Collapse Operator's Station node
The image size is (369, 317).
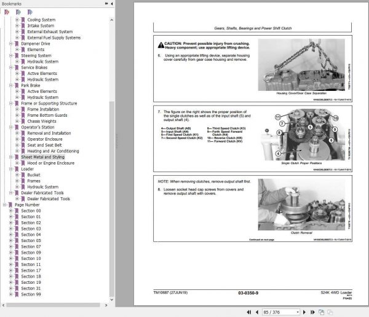coord(11,127)
